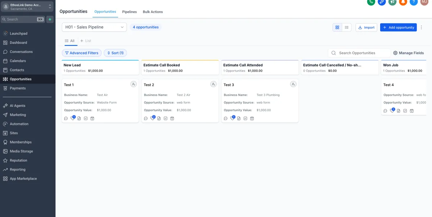The height and width of the screenshot is (217, 432).
Task: Open conversation icon on Test 1 card
Action: [66, 118]
